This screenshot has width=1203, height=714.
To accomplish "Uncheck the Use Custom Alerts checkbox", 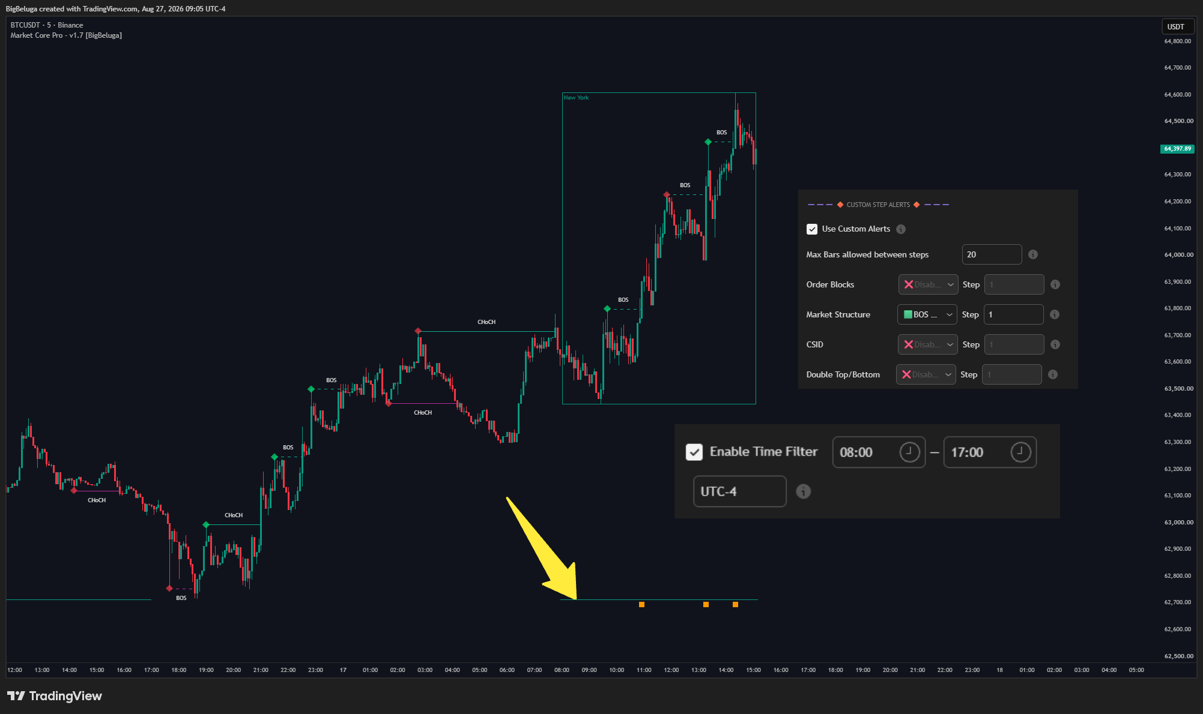I will [x=812, y=229].
